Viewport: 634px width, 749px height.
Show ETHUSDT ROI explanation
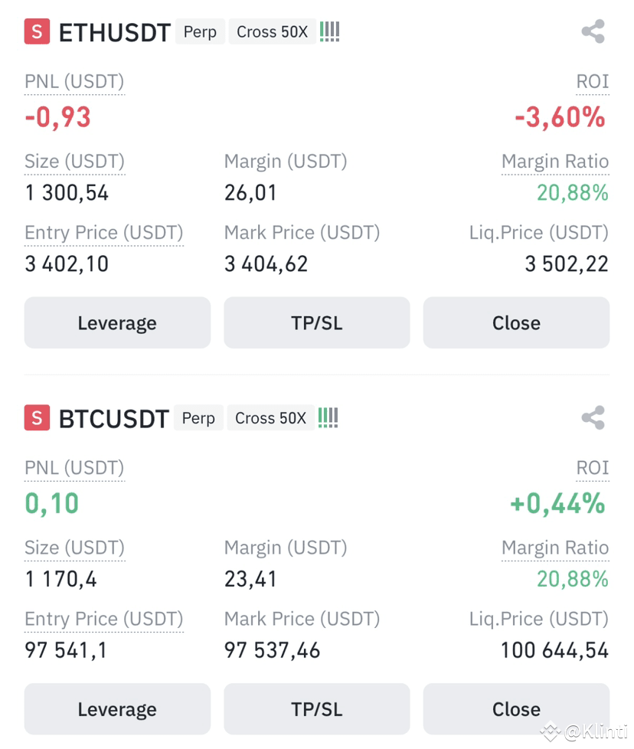coord(593,82)
